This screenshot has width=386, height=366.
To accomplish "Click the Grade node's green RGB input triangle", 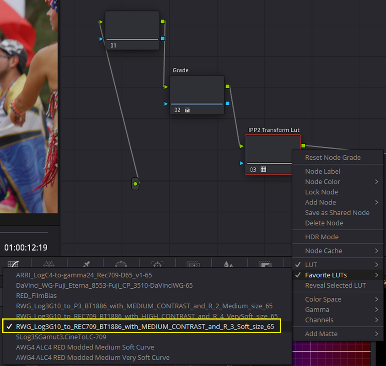I will [x=166, y=87].
